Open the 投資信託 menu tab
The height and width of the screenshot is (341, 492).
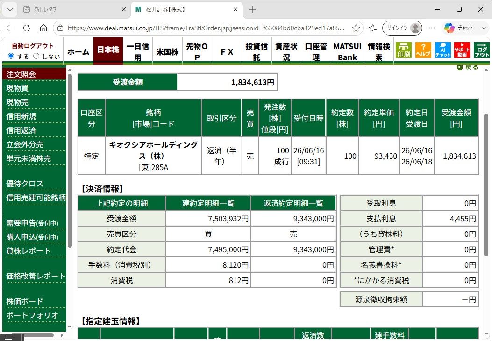click(x=257, y=51)
